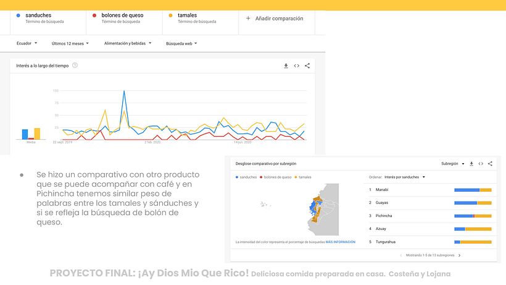Download the interest over time chart
The width and height of the screenshot is (506, 285).
286,66
